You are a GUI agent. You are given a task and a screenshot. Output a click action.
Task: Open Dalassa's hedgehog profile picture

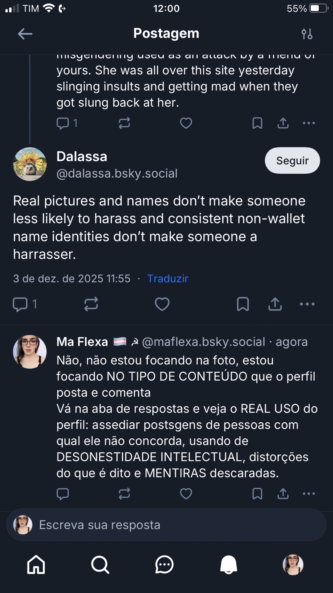pyautogui.click(x=30, y=164)
